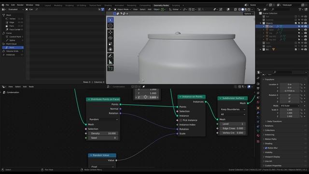Toggle exclude checkbox of Objects collection
This screenshot has height=174, width=309.
(296, 23)
